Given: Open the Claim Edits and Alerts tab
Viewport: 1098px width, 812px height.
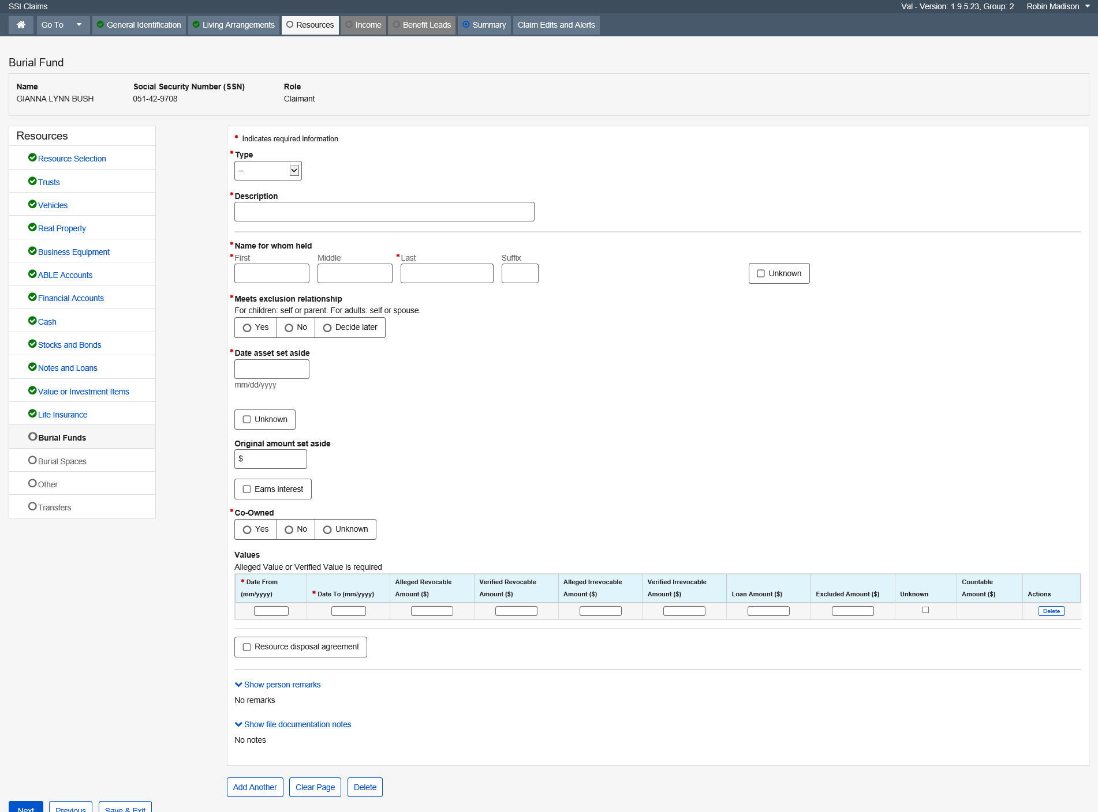Looking at the screenshot, I should pyautogui.click(x=556, y=25).
